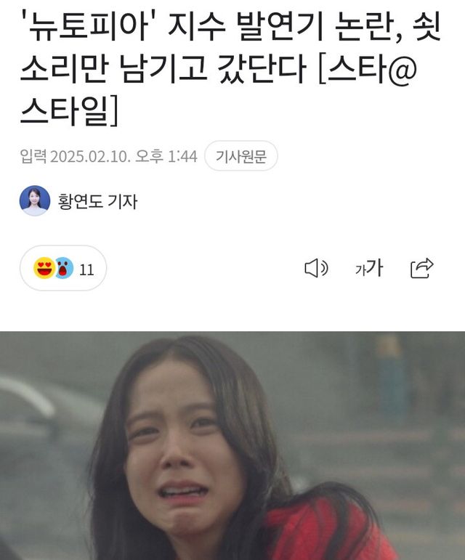465x560 pixels.
Task: Tap the 입력 2025.02.10. date text
Action: point(75,156)
